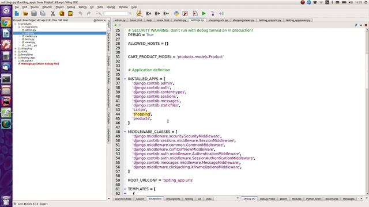The height and width of the screenshot is (207, 369).
Task: Click the Goto Definition toolbar icon
Action: point(140,14)
